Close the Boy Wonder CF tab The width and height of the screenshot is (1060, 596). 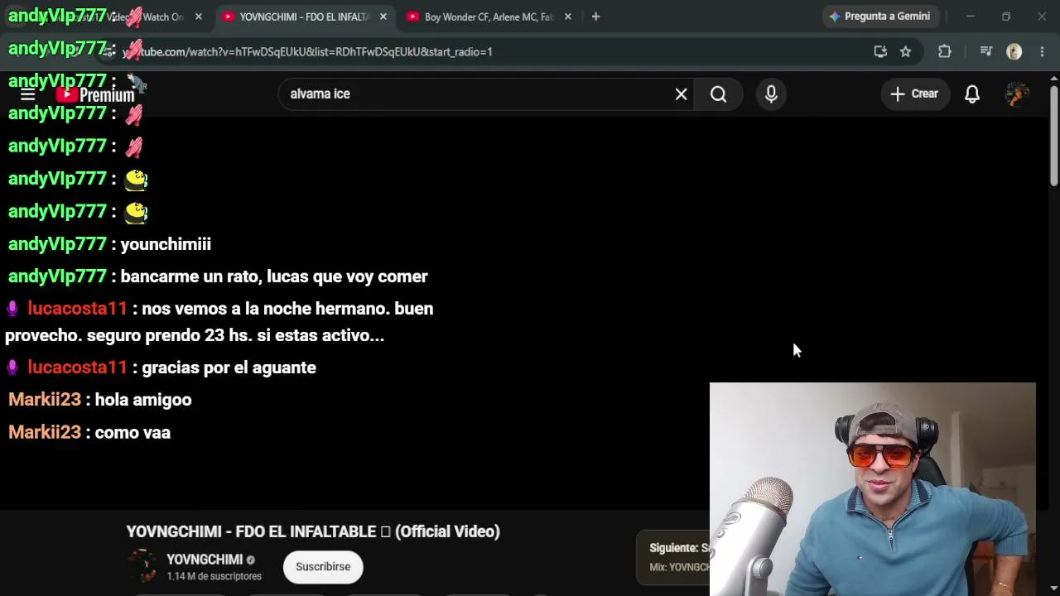(x=567, y=17)
